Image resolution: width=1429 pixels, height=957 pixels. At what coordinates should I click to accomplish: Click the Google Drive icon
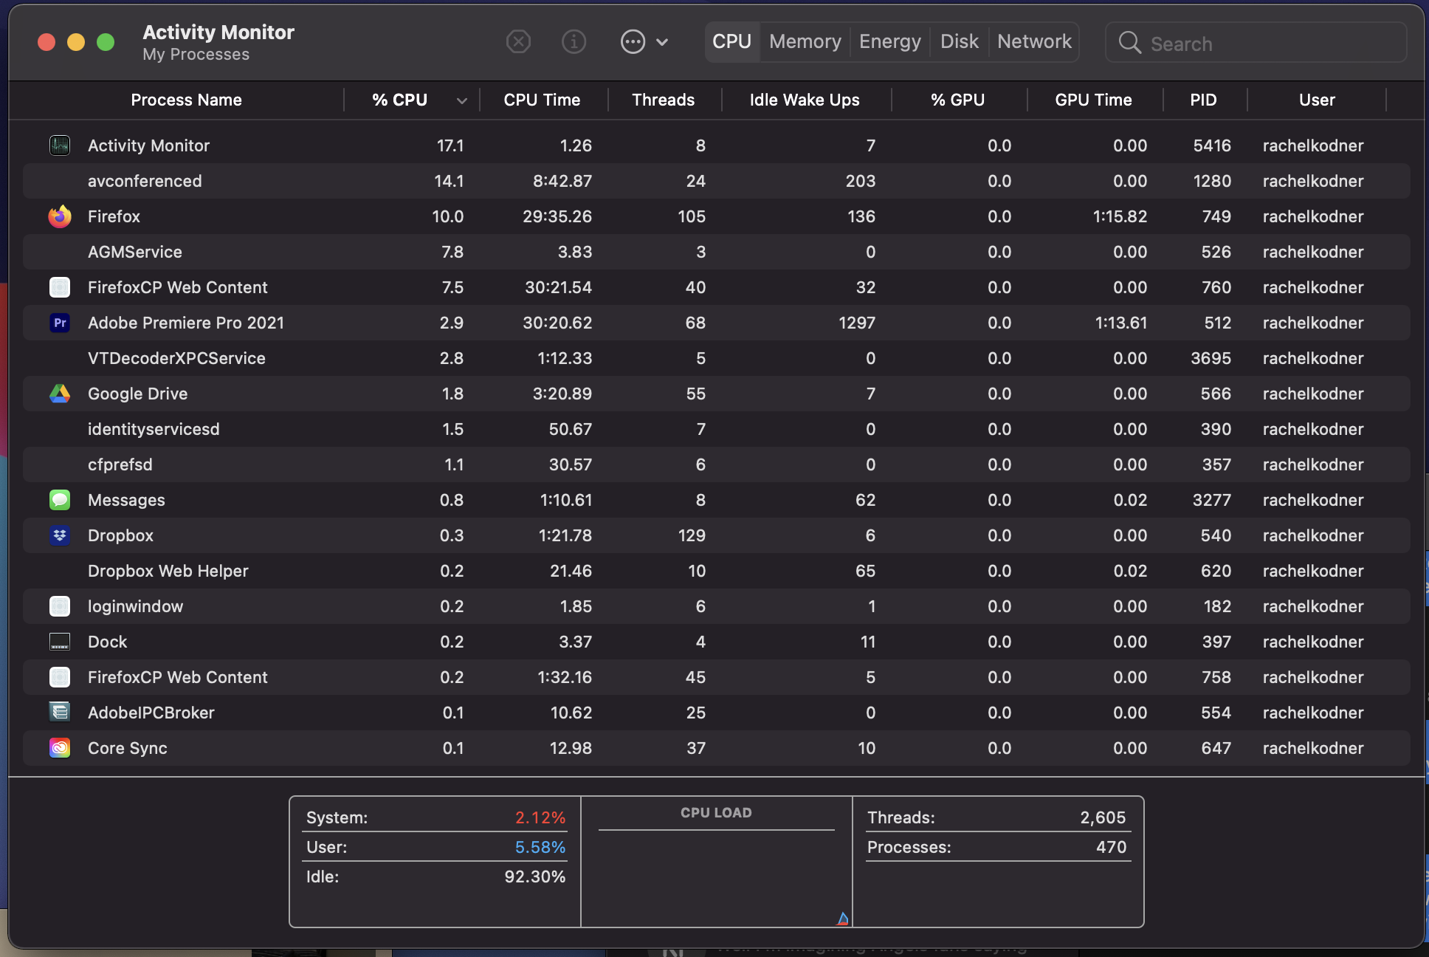(x=60, y=394)
